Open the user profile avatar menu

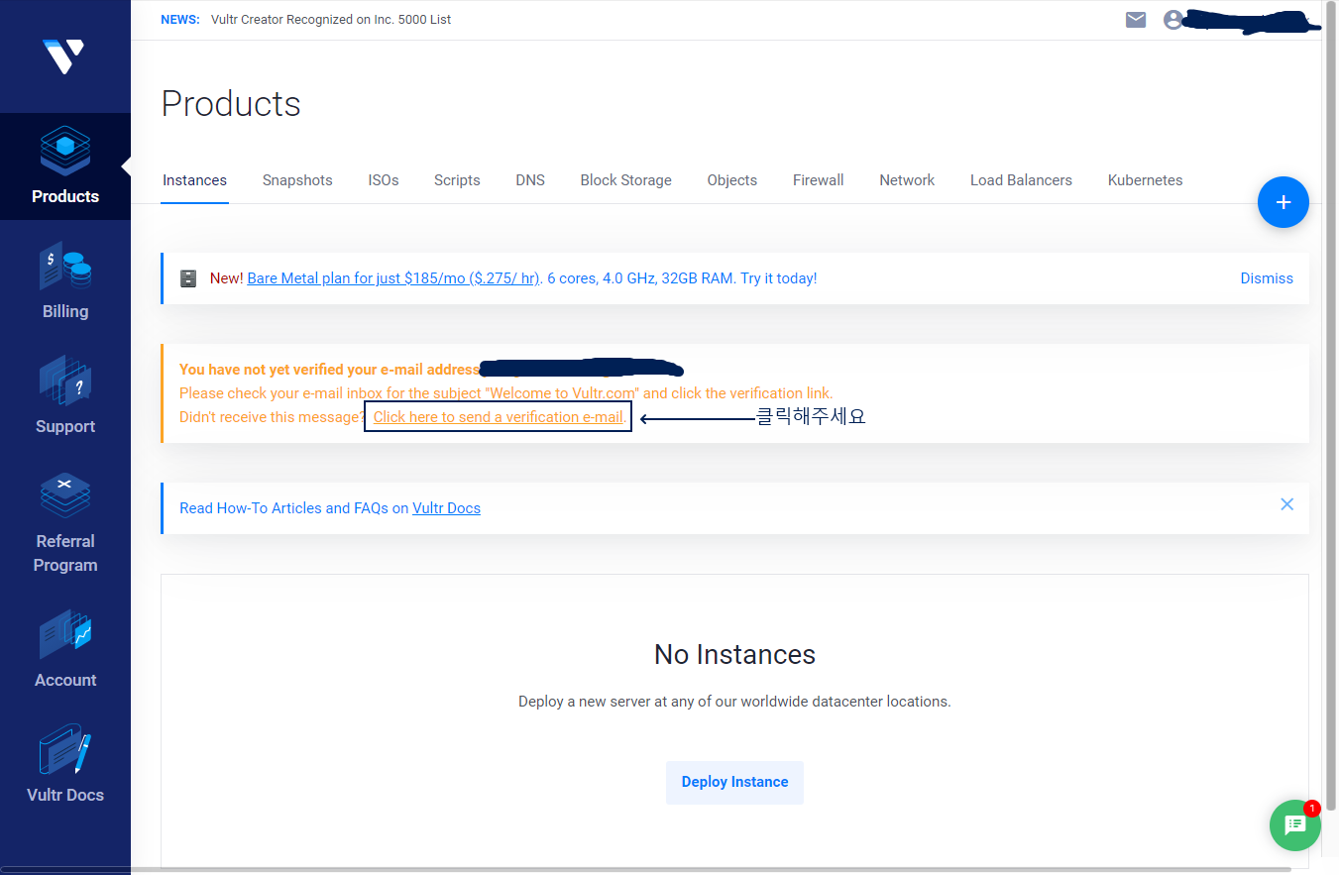pos(1173,20)
